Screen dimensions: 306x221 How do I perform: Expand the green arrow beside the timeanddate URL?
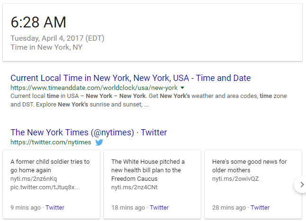pyautogui.click(x=182, y=88)
